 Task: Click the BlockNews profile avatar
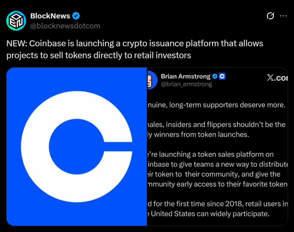click(x=16, y=21)
